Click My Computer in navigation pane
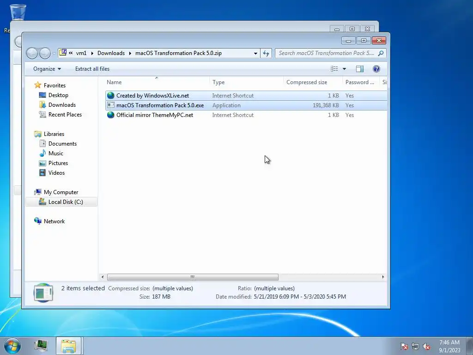This screenshot has width=473, height=355. (61, 192)
